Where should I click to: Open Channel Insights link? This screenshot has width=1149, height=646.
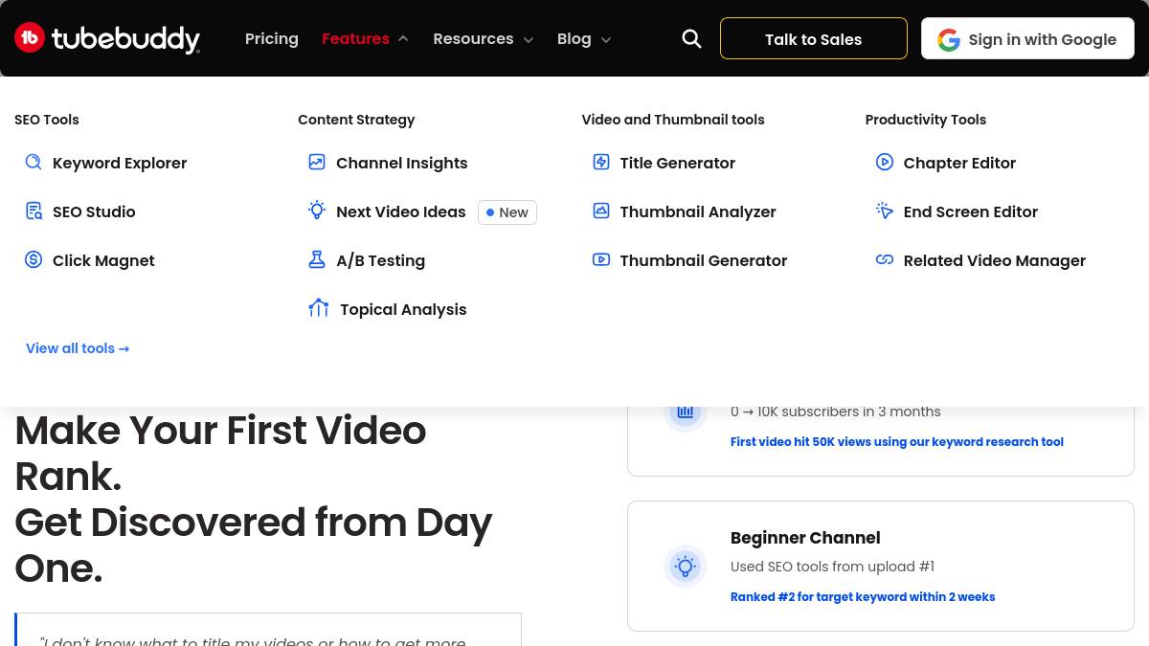pyautogui.click(x=402, y=163)
